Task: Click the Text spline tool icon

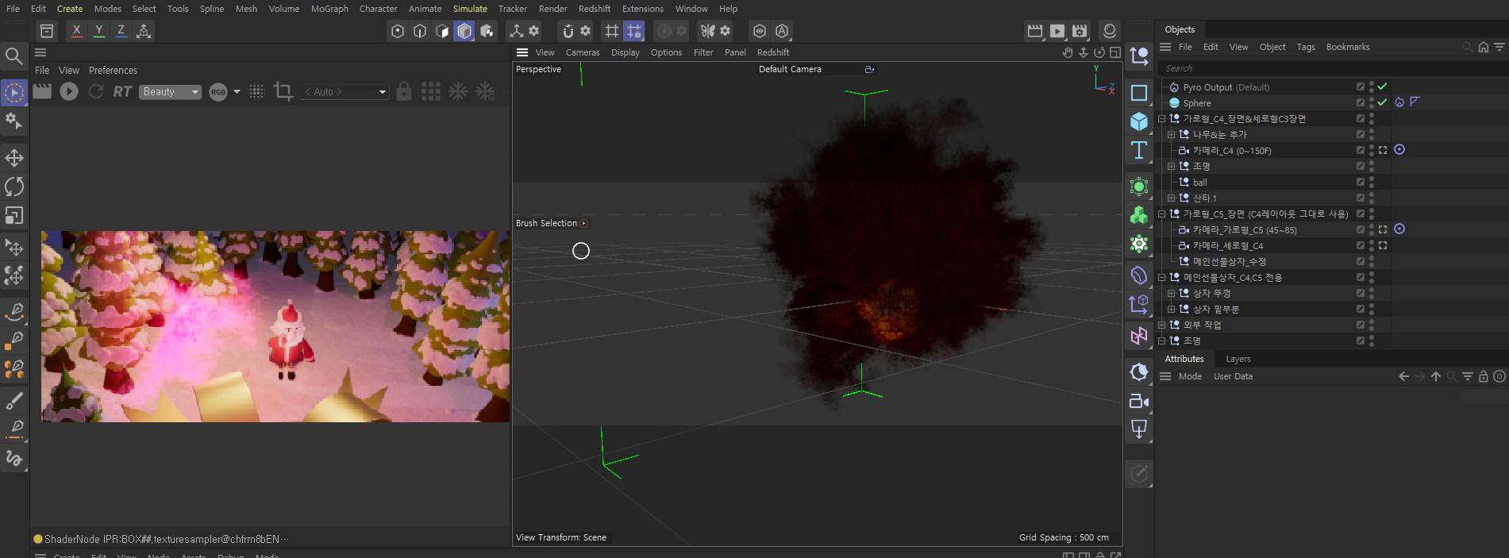Action: (x=1139, y=150)
